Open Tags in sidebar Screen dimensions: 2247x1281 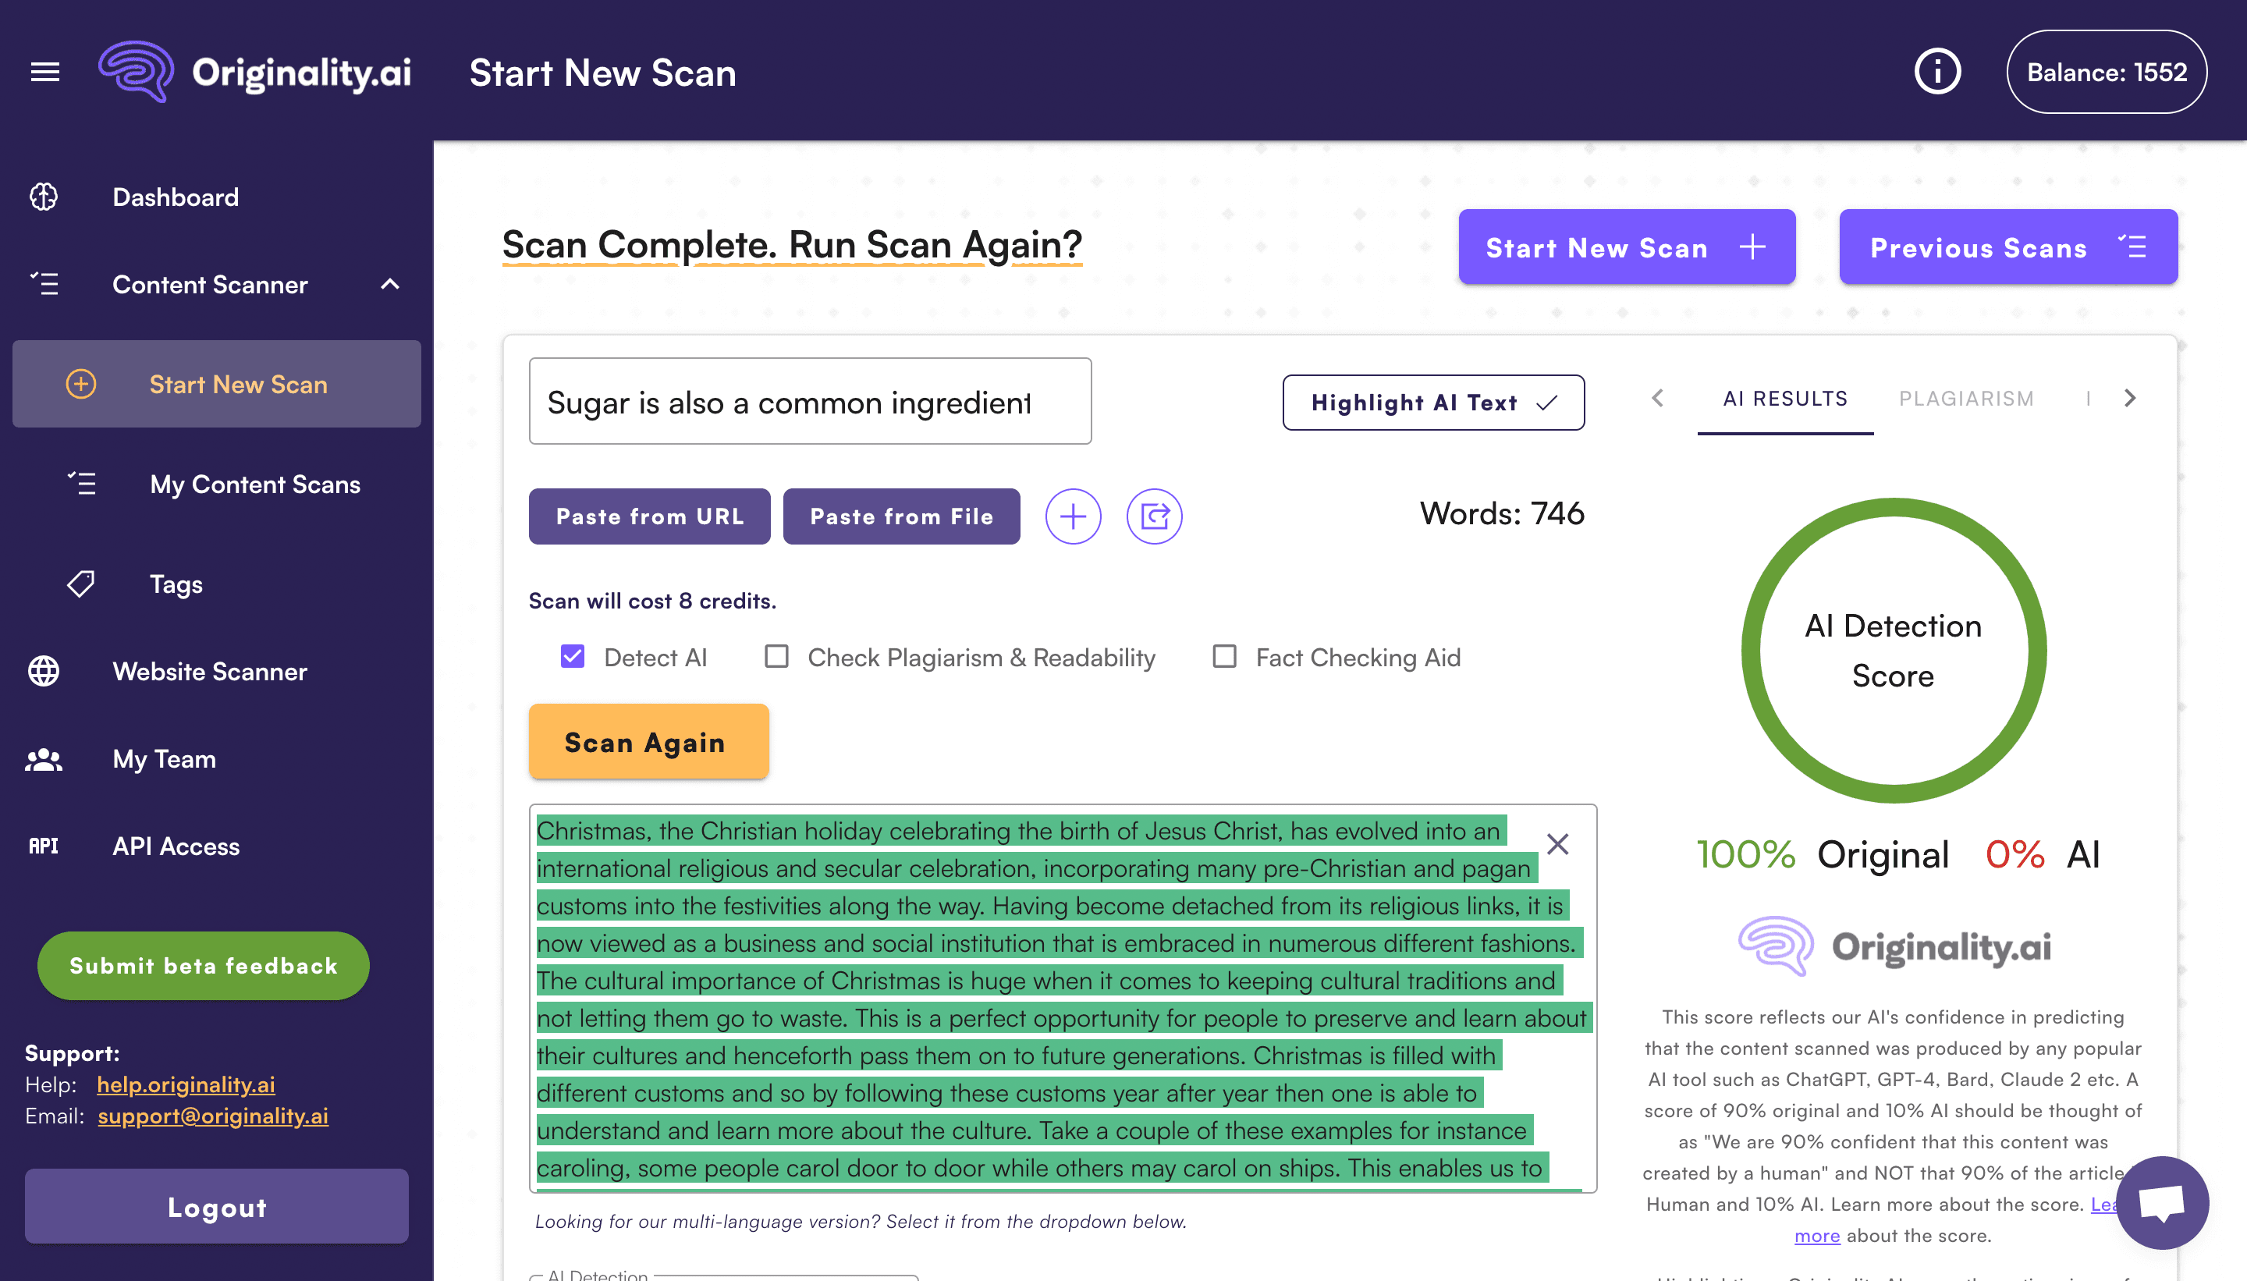[176, 584]
